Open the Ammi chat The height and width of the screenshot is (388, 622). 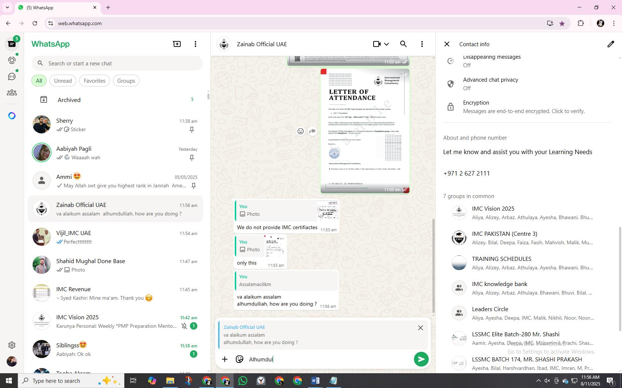coord(116,181)
